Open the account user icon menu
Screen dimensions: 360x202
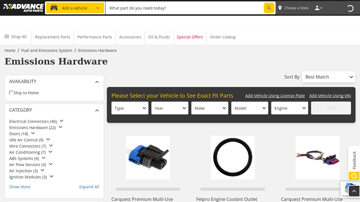(319, 8)
